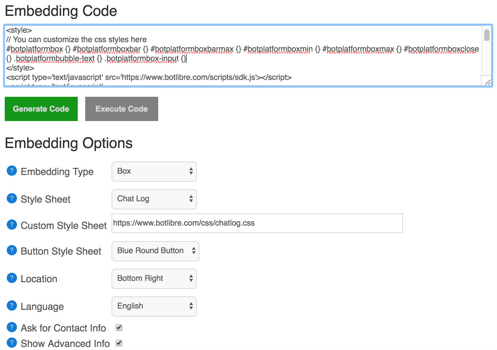497x350 pixels.
Task: Click the code textarea scrollbar thumb
Action: 487,35
